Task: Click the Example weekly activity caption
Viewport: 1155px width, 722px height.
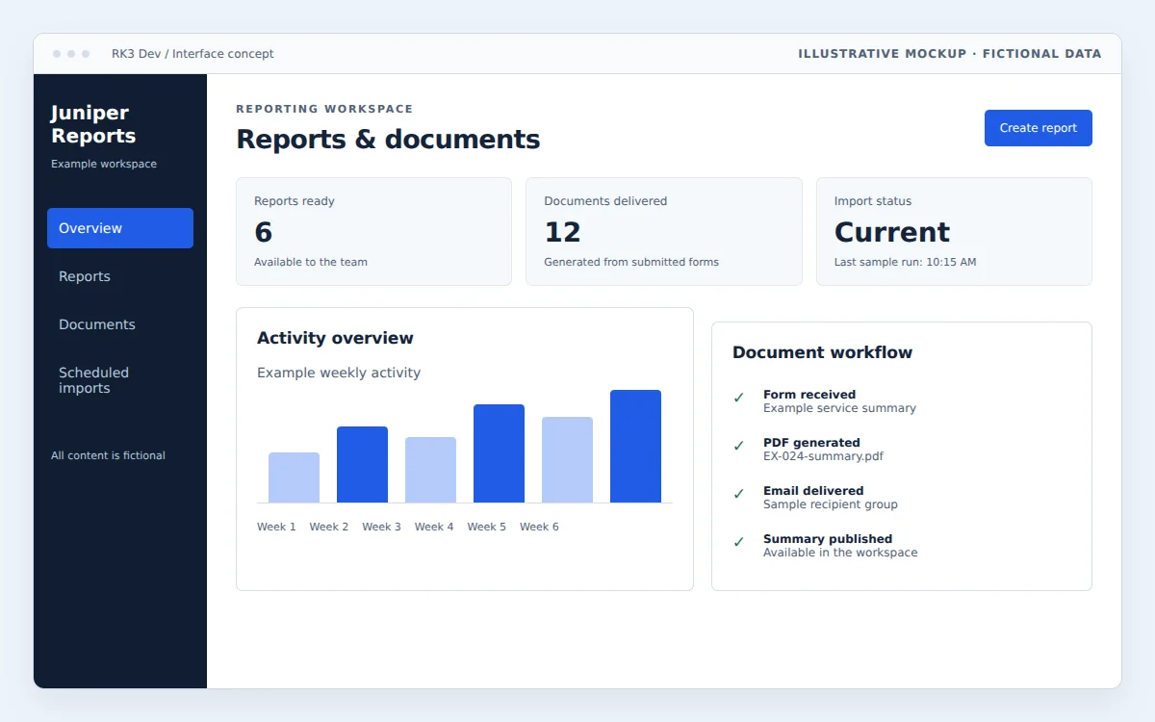Action: (x=339, y=373)
